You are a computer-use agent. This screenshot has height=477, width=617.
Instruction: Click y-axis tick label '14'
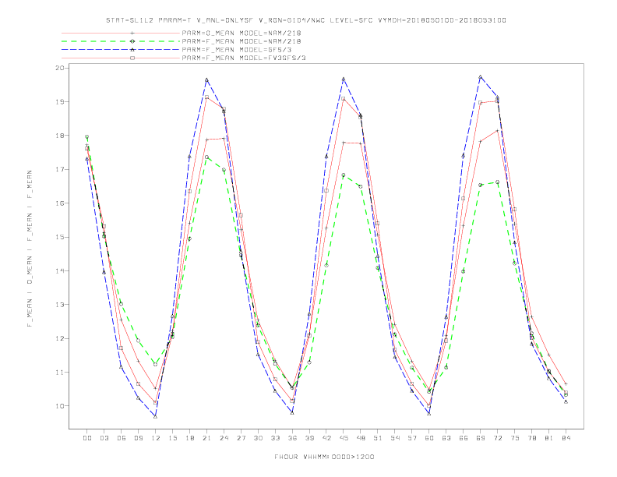60,271
